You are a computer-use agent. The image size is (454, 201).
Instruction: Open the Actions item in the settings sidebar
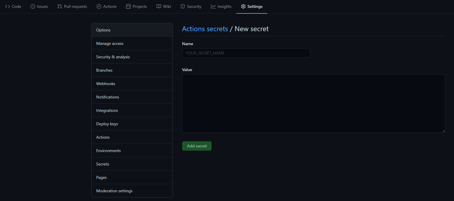click(x=132, y=137)
